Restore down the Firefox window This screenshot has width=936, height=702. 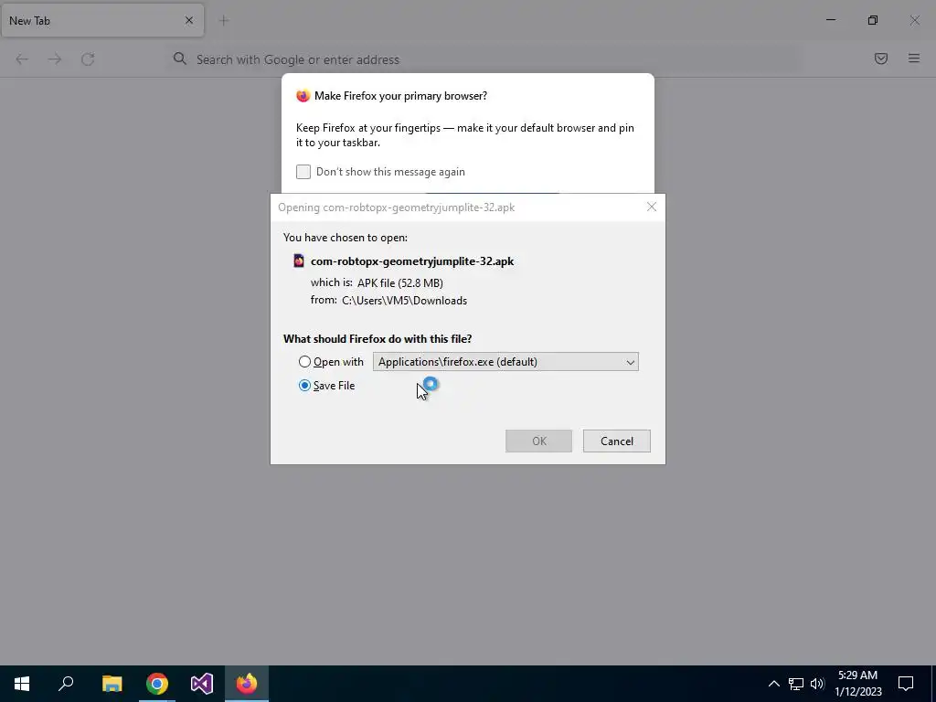coord(873,20)
